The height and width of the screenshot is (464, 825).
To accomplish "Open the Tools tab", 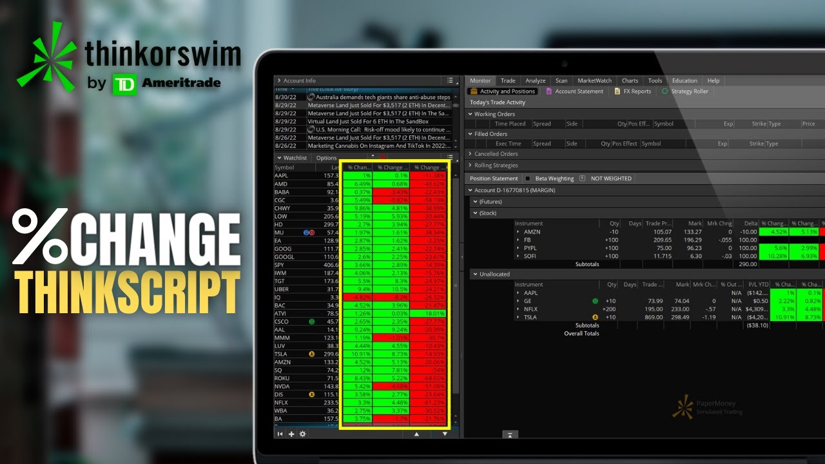I will click(x=655, y=81).
